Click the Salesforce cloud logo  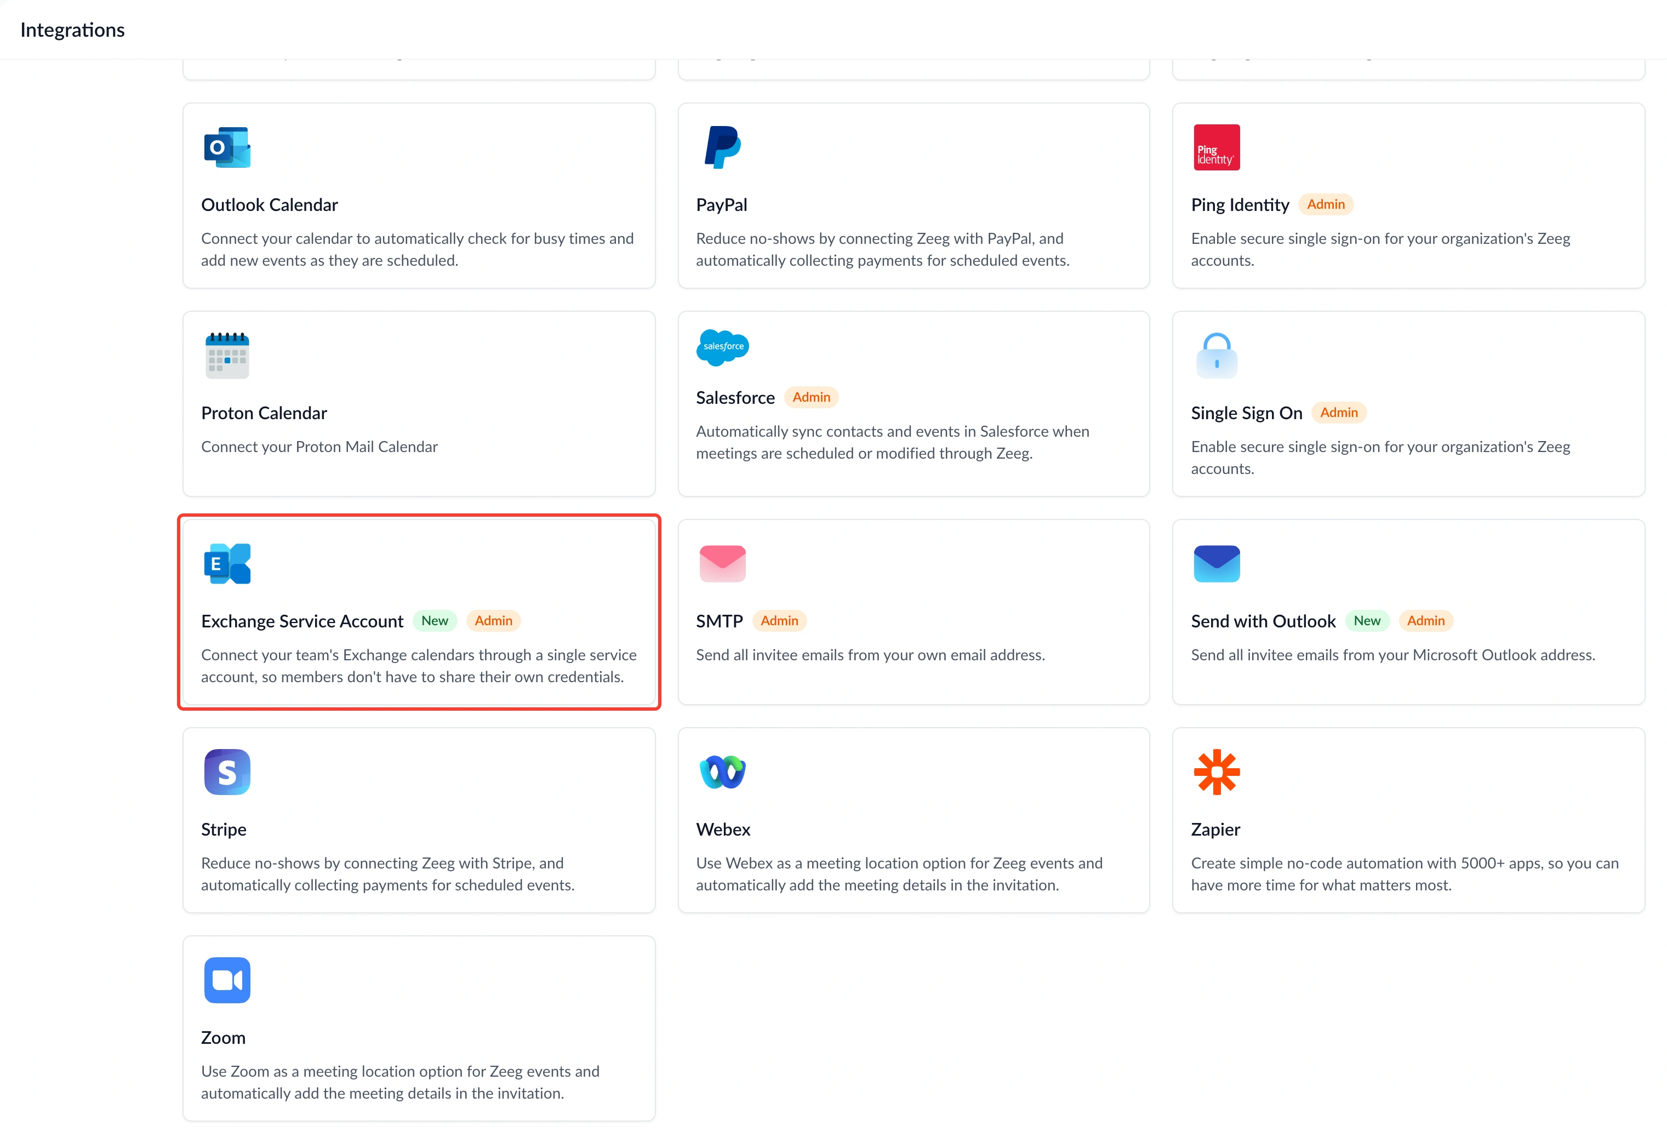click(x=722, y=347)
